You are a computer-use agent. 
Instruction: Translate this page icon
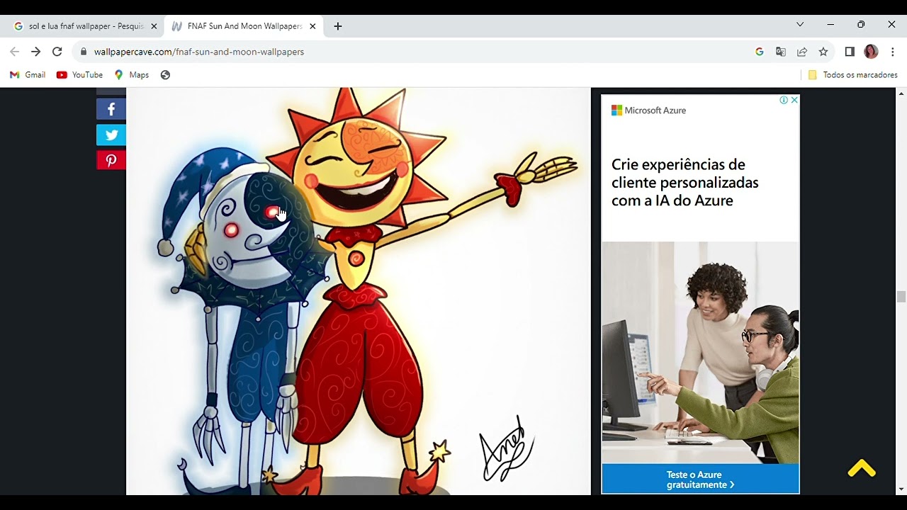pos(781,52)
